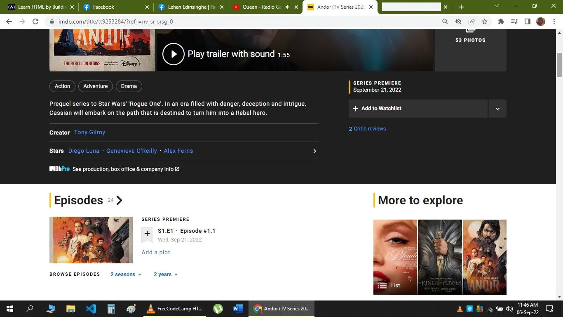The height and width of the screenshot is (317, 563).
Task: Open the VLC cone icon in system tray
Action: (x=460, y=309)
